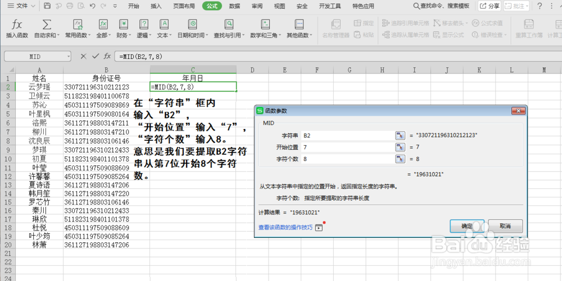Open the All functions (全部) icon
562x281 pixels.
(103, 24)
